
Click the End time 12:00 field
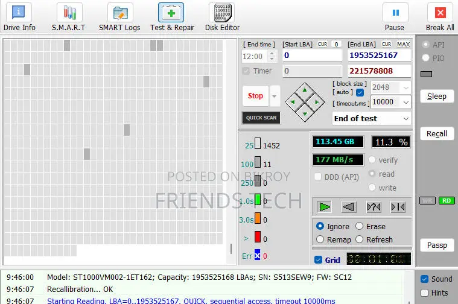[255, 56]
